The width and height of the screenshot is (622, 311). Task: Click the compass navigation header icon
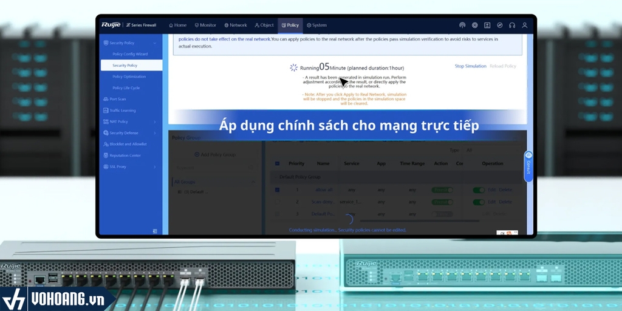point(500,25)
